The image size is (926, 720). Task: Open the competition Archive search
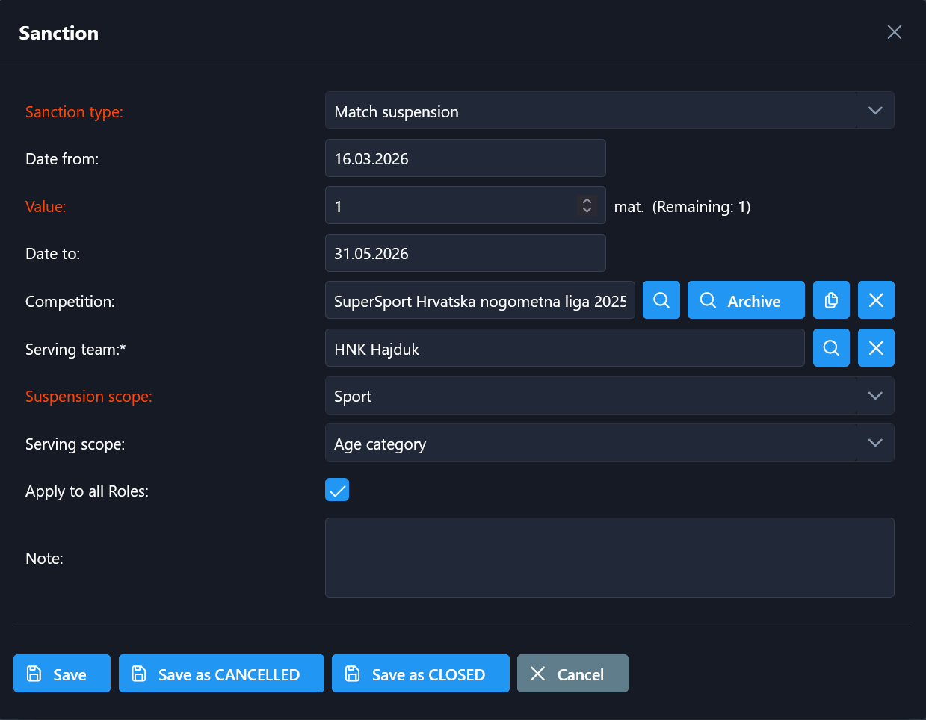(745, 300)
